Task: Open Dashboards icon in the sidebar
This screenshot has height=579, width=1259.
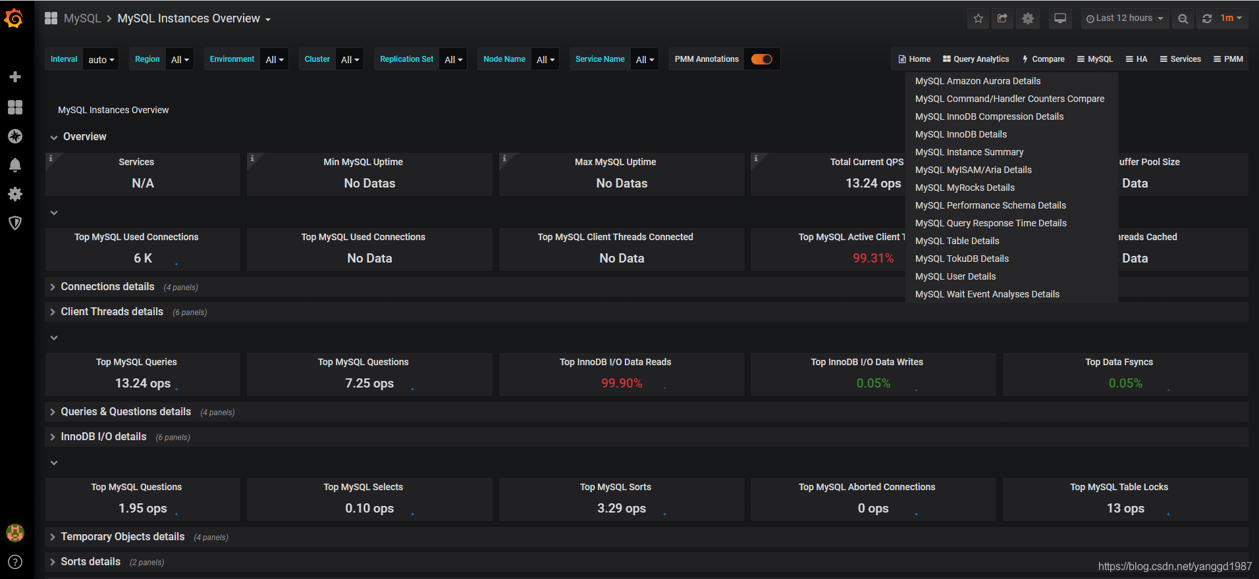Action: (x=14, y=107)
